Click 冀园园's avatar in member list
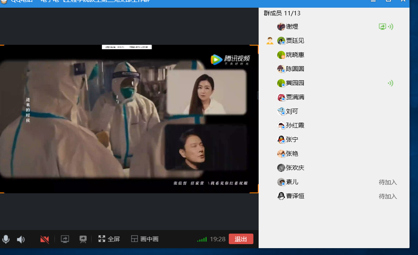The height and width of the screenshot is (255, 418). tap(281, 83)
